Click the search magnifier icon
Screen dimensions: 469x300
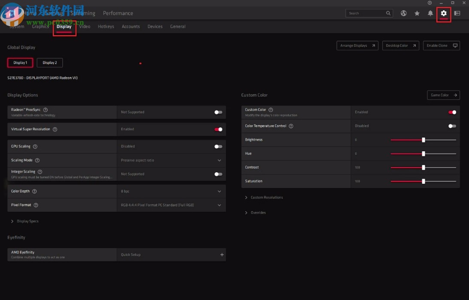(388, 13)
